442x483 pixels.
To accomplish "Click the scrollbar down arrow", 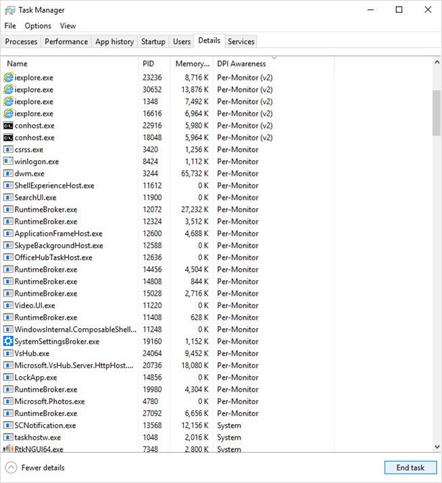I will (437, 447).
